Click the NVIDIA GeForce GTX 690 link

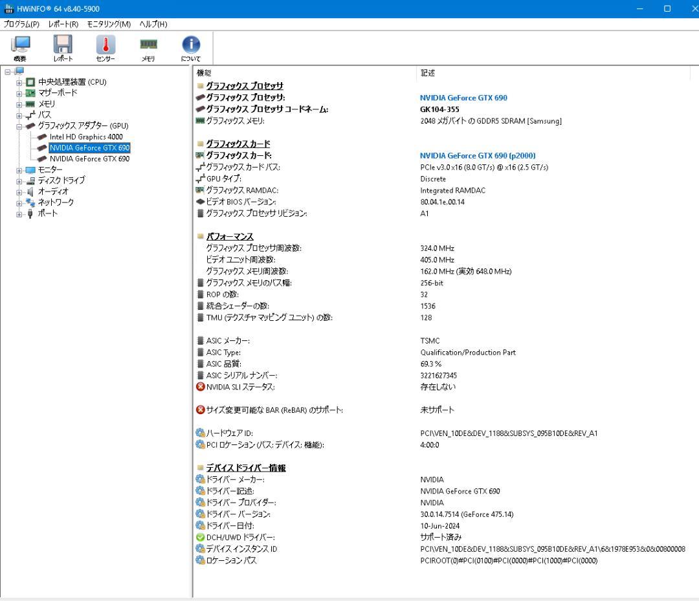(463, 98)
